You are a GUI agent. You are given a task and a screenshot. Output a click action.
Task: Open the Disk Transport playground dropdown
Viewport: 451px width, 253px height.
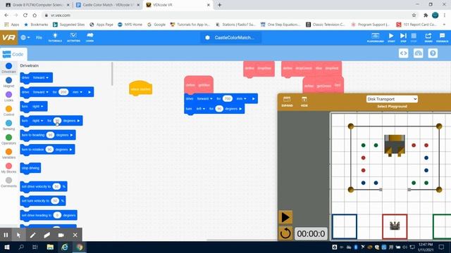tap(392, 99)
